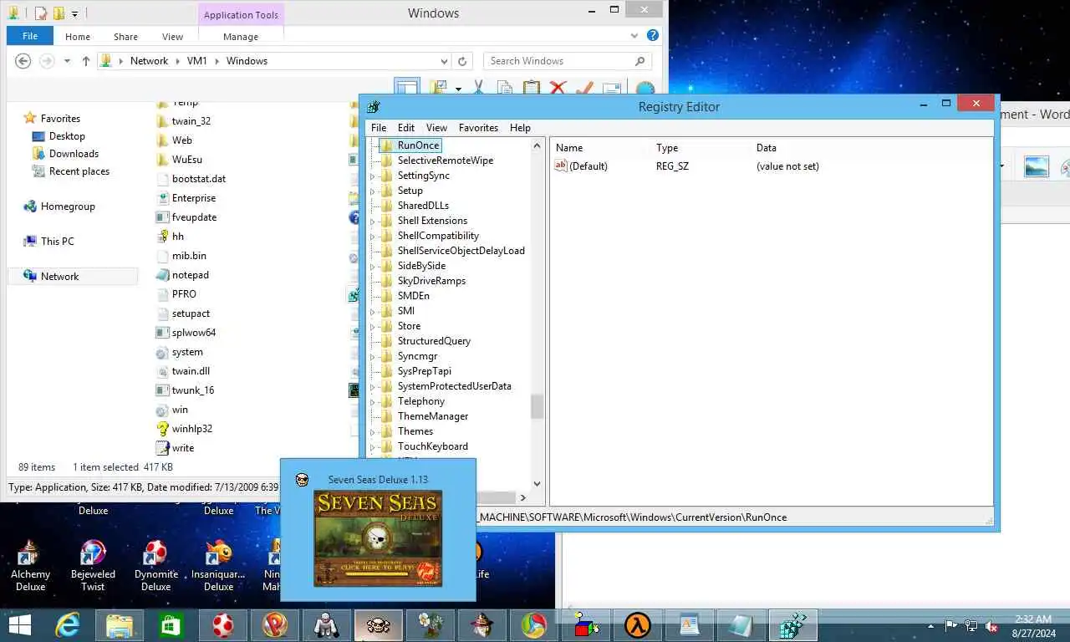Click the Cut scissors icon in Explorer toolbar

pos(479,88)
